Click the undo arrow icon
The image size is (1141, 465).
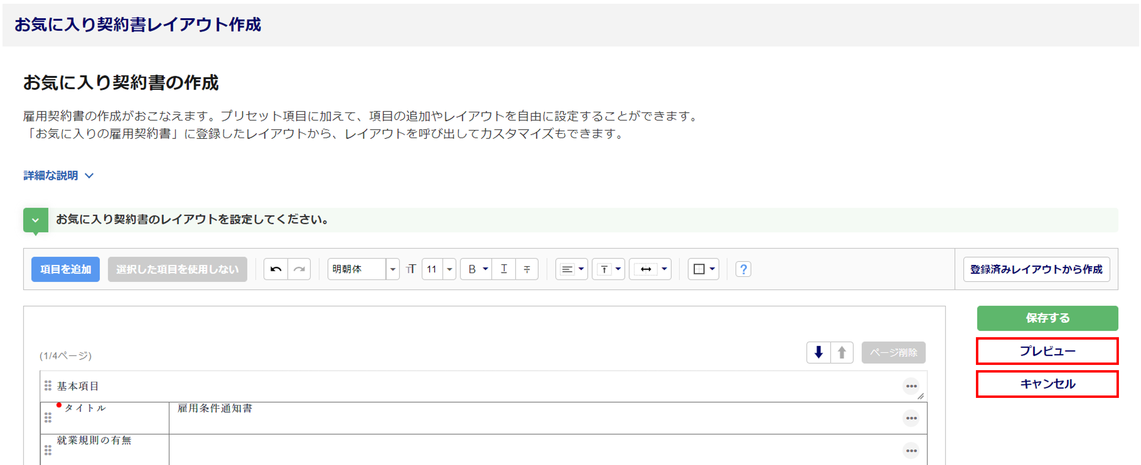point(276,269)
